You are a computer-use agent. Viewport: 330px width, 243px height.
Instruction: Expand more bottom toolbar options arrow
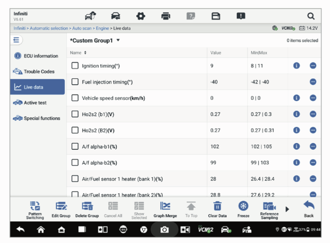point(287,209)
